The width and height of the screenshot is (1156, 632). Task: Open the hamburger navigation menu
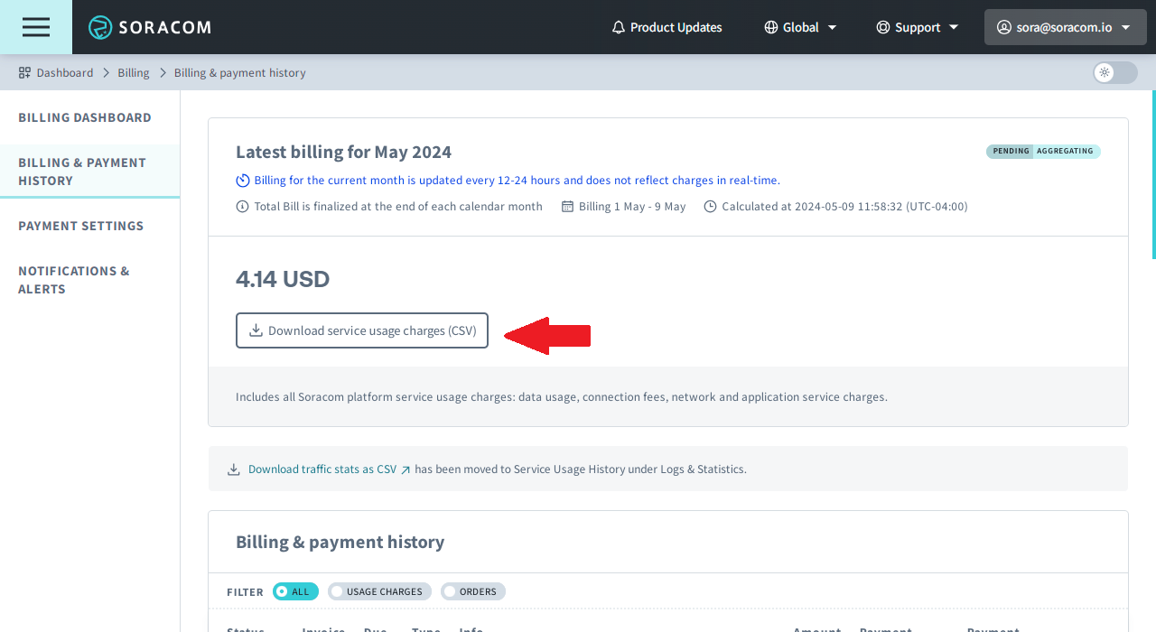[x=36, y=27]
